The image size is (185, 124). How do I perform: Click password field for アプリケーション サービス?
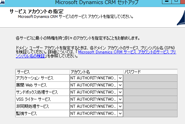150,78
